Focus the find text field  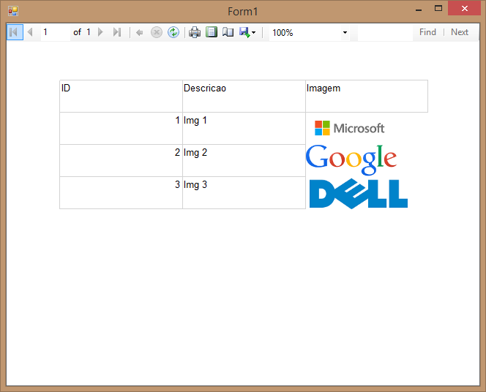(385, 32)
